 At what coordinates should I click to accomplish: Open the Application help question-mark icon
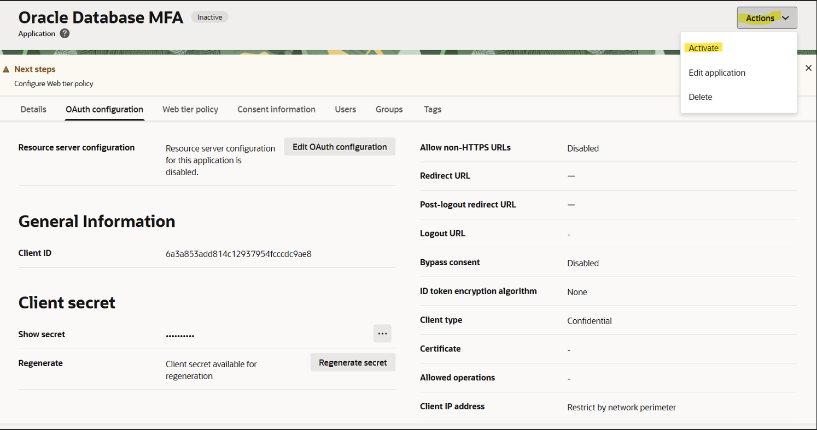coord(64,33)
